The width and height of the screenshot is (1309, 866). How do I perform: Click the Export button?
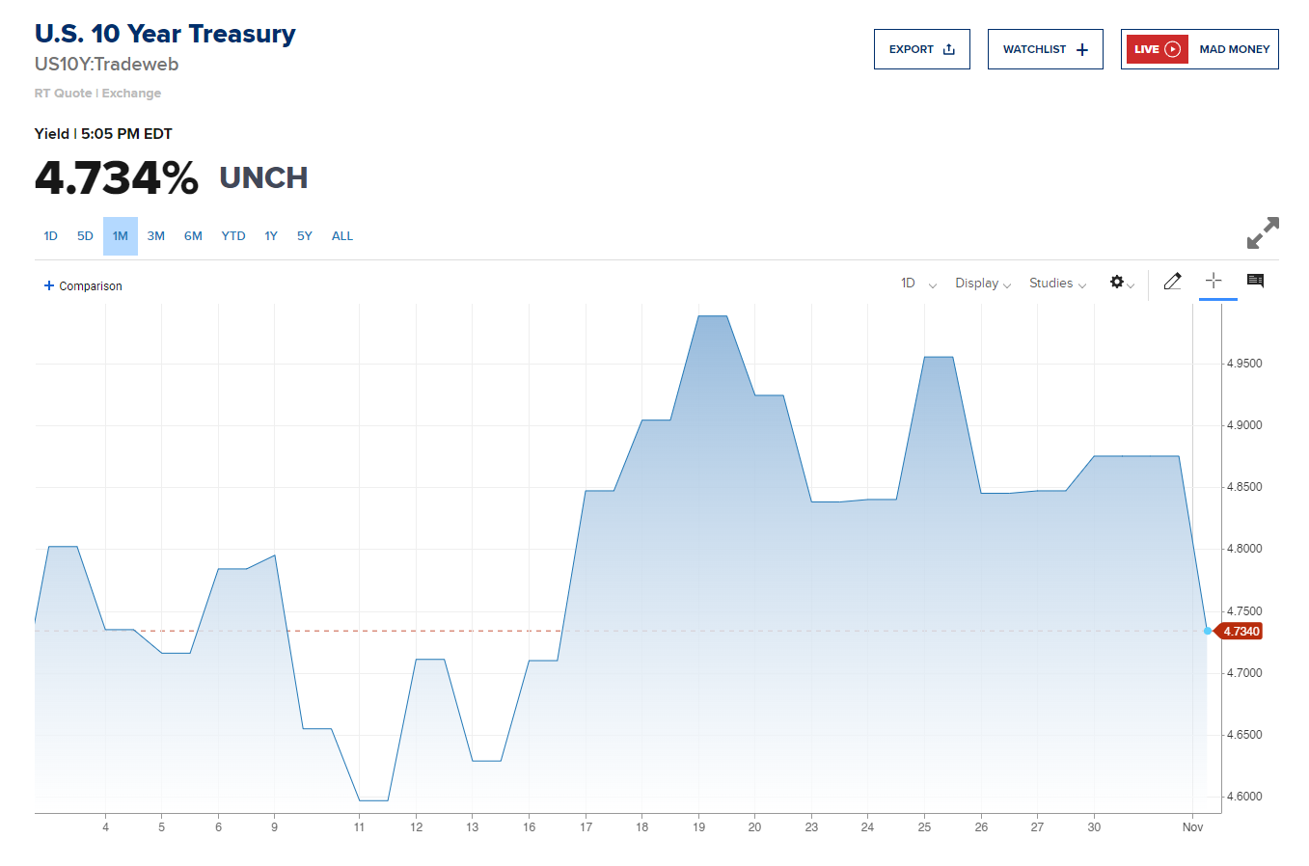pyautogui.click(x=921, y=49)
